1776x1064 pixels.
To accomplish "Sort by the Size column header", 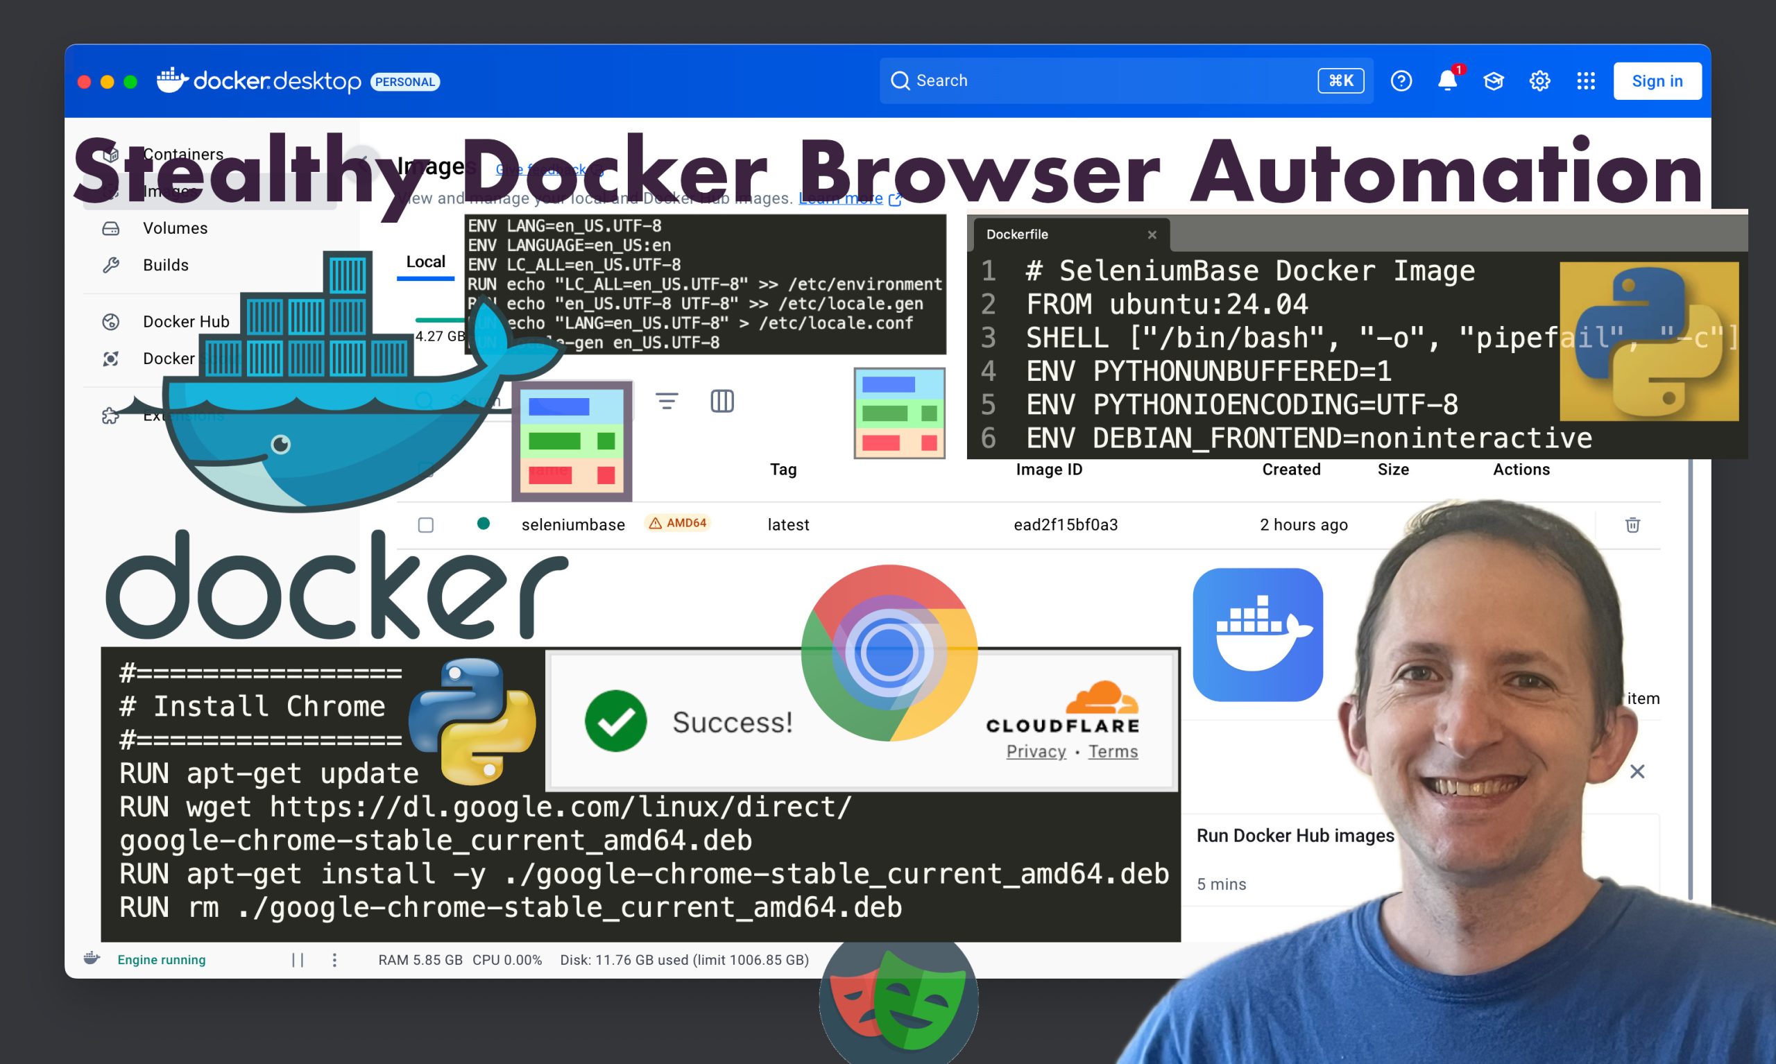I will point(1393,470).
